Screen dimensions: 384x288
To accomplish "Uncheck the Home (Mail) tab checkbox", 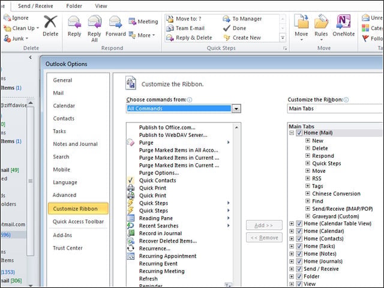I will (299, 133).
